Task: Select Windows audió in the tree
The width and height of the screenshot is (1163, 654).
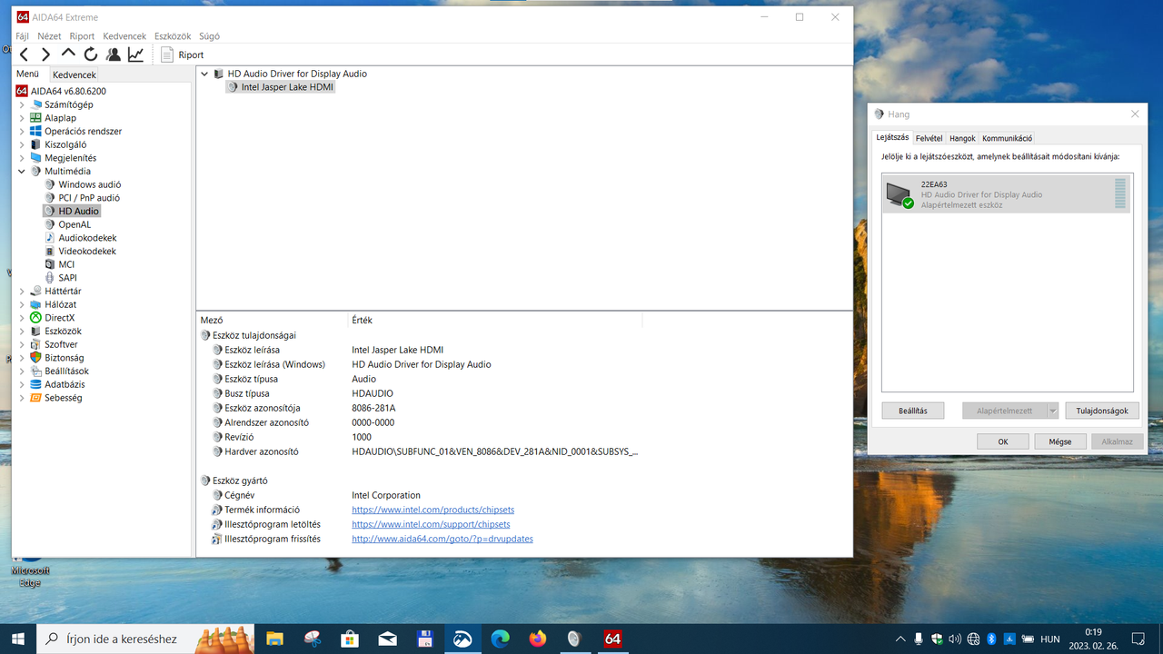Action: click(x=89, y=184)
